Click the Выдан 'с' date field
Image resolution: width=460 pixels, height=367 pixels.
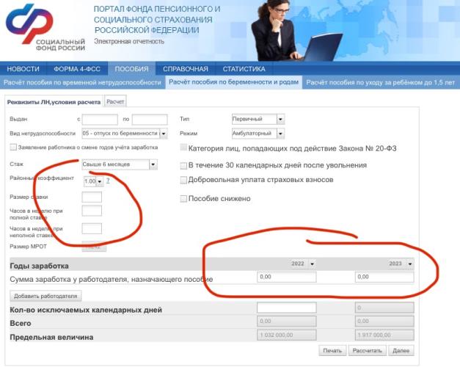coord(100,120)
